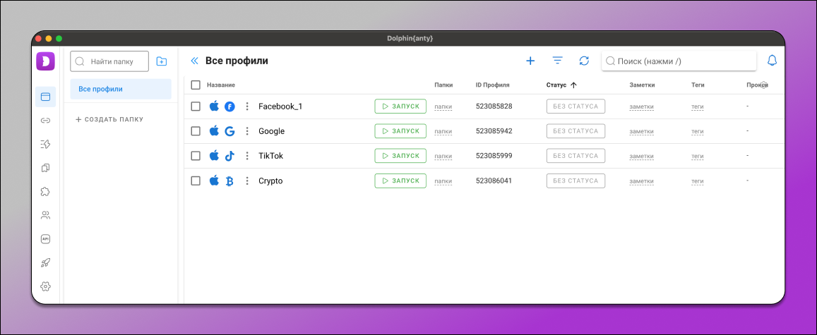Click СОЗДАТЬ ПАПКУ button

[x=109, y=120]
